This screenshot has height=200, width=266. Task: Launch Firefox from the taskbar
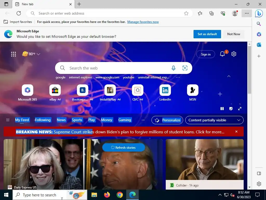click(107, 195)
